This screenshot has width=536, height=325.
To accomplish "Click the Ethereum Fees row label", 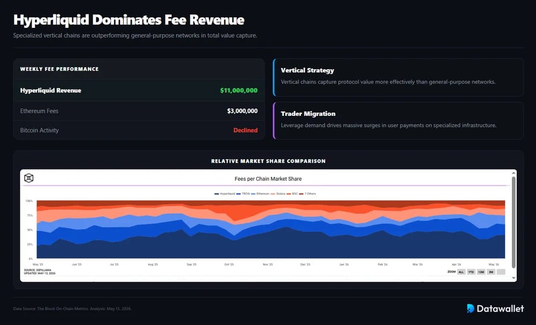I will coord(39,111).
